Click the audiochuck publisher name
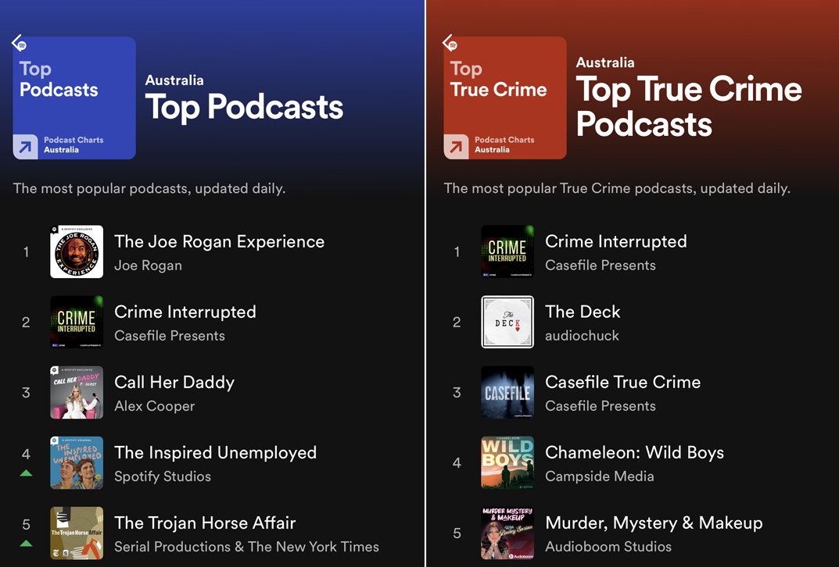This screenshot has height=567, width=839. click(583, 336)
